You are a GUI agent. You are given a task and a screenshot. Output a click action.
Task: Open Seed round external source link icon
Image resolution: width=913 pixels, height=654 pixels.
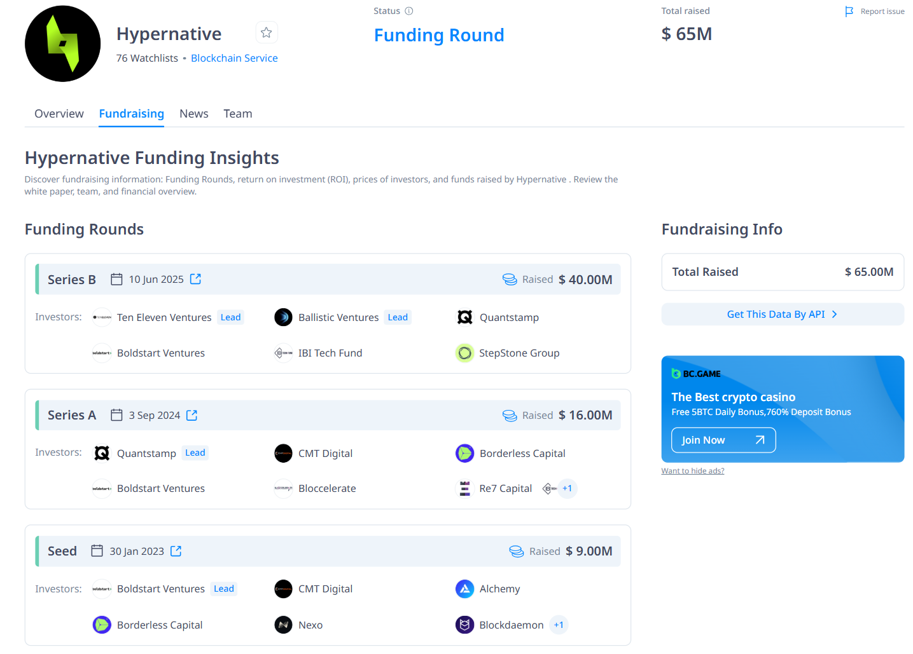176,551
